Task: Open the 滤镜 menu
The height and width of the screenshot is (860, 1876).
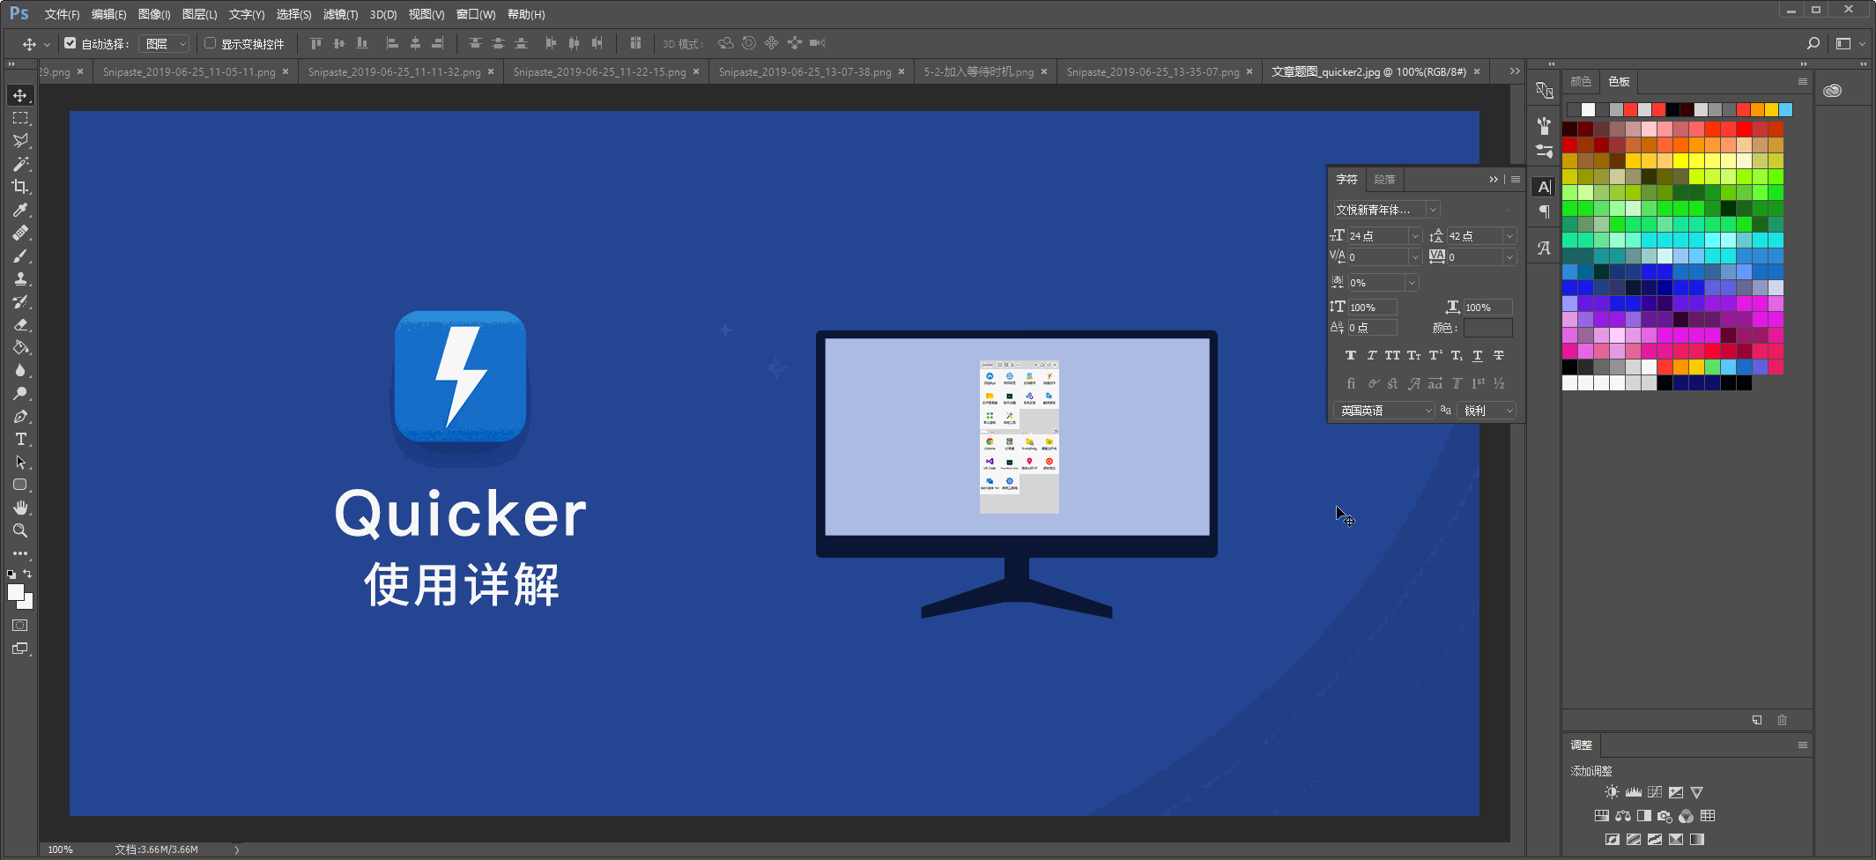Action: click(340, 14)
